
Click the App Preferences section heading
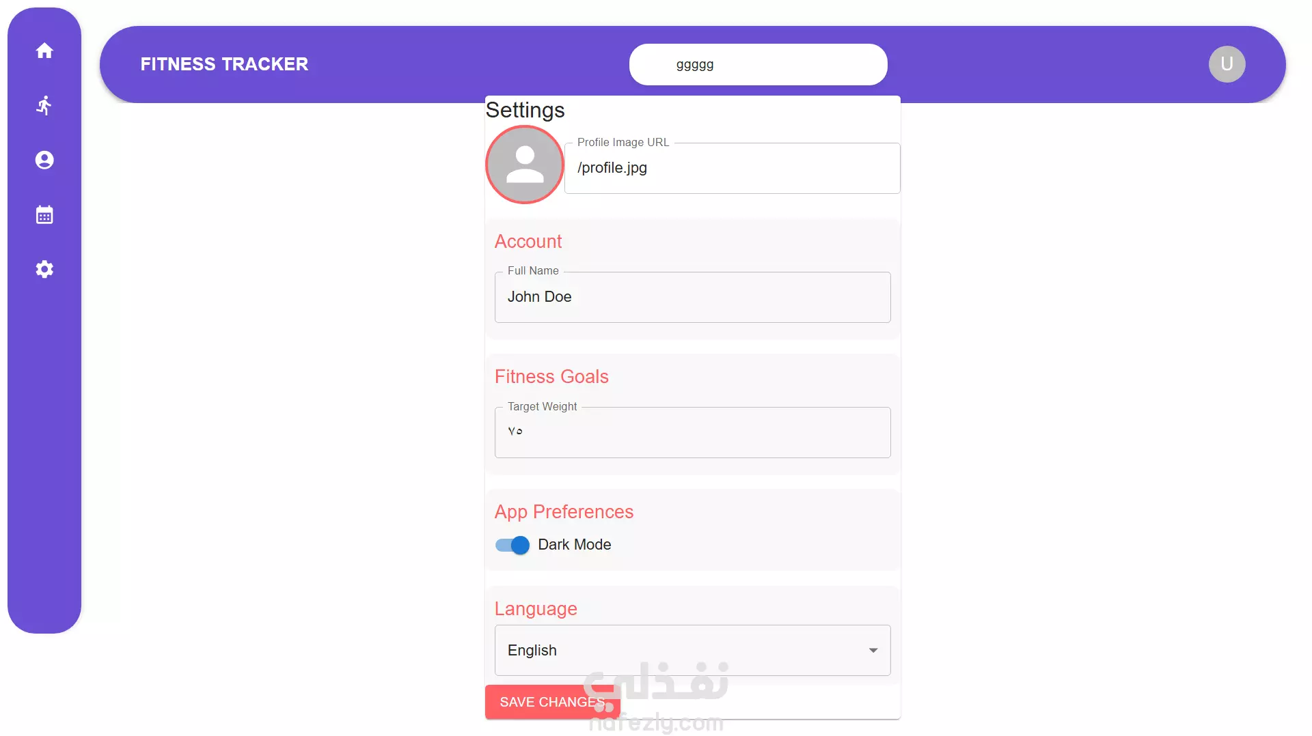pos(564,512)
